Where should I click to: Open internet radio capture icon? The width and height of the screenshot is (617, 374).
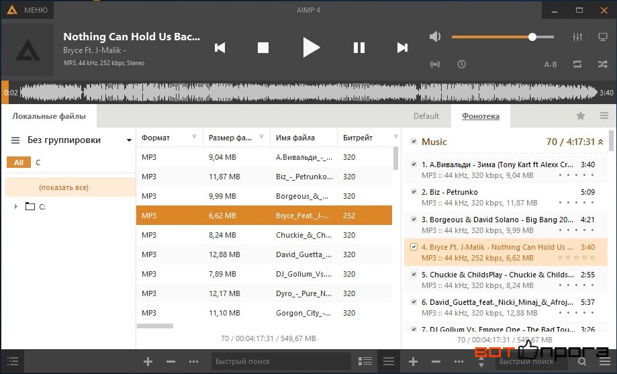pos(435,64)
